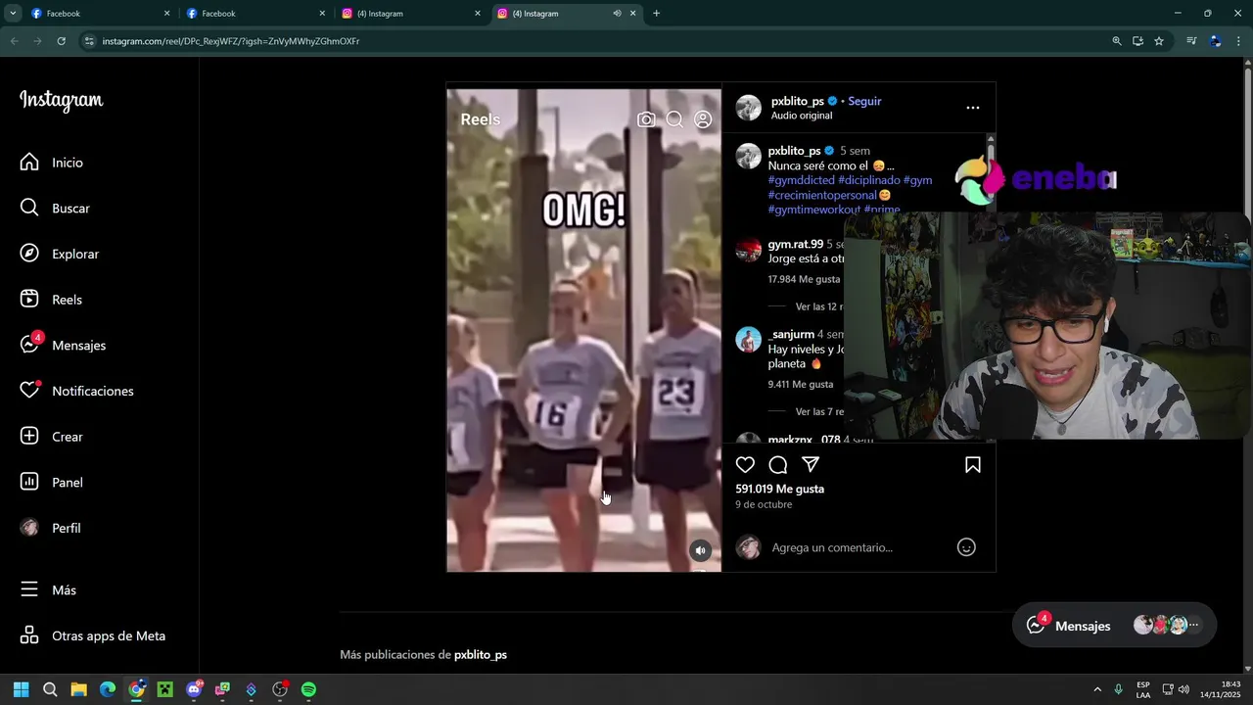This screenshot has width=1253, height=705.
Task: Open Windows Start menu
Action: pos(21,689)
